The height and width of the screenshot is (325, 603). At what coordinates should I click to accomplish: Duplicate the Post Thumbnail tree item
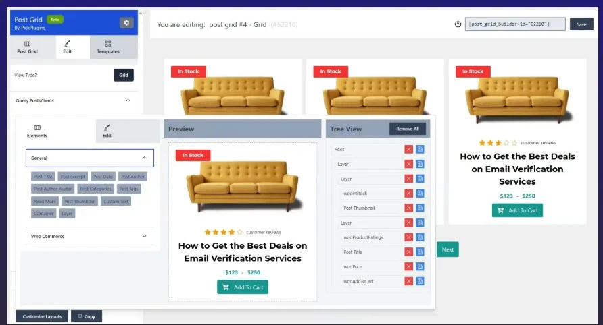[420, 208]
